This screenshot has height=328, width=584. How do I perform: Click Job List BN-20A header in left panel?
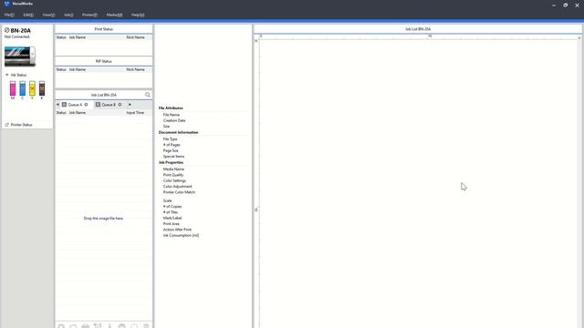pos(103,95)
